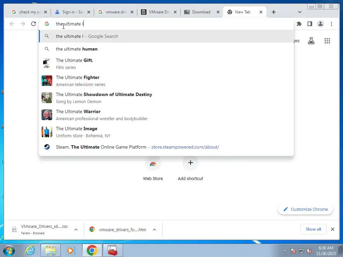Open the taskbar clock showing 6:39 AM
This screenshot has height=257, width=343.
tap(326, 251)
